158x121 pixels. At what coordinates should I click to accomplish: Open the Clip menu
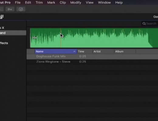[63, 2]
